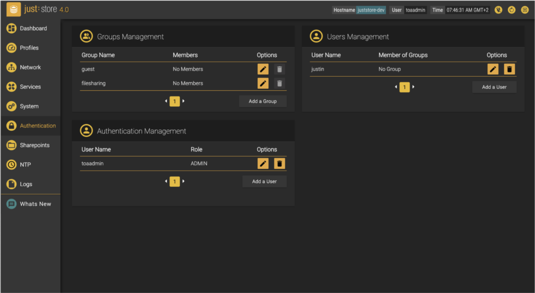Open the Sharepoints folder icon
The image size is (535, 293).
click(11, 145)
